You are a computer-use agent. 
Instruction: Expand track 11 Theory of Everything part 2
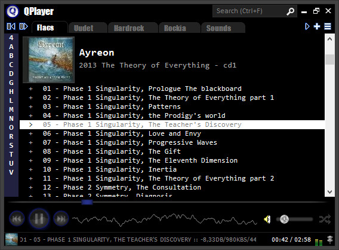[x=31, y=178]
